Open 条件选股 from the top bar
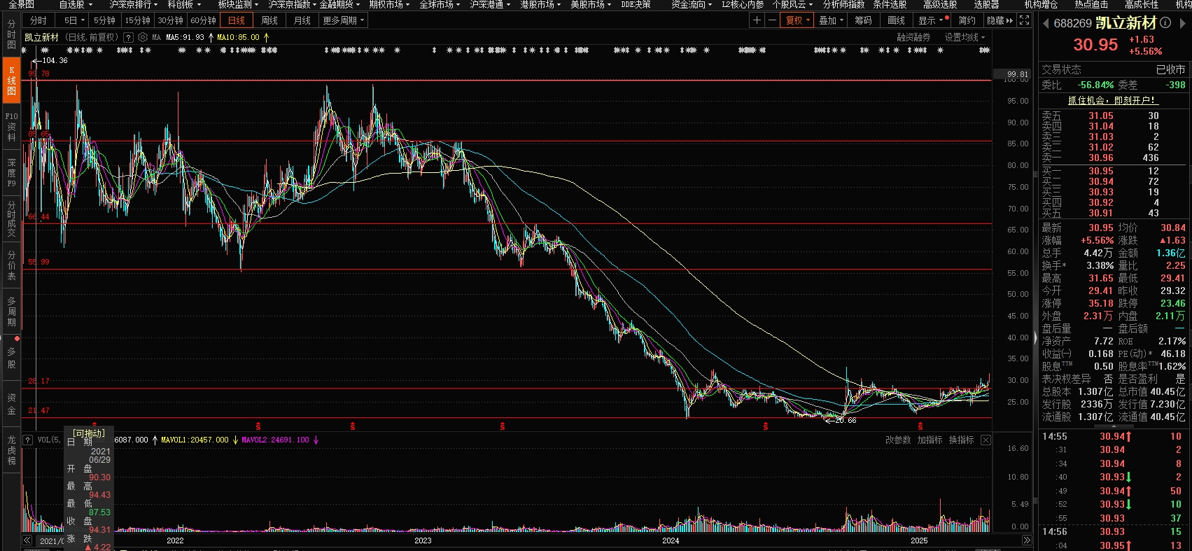This screenshot has width=1192, height=551. [x=890, y=4]
